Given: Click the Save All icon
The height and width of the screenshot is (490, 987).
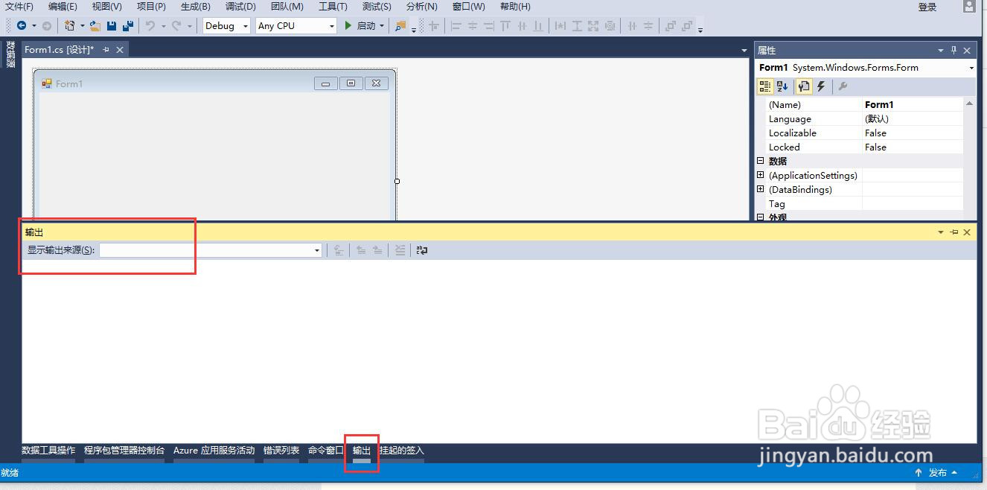Looking at the screenshot, I should (x=128, y=25).
